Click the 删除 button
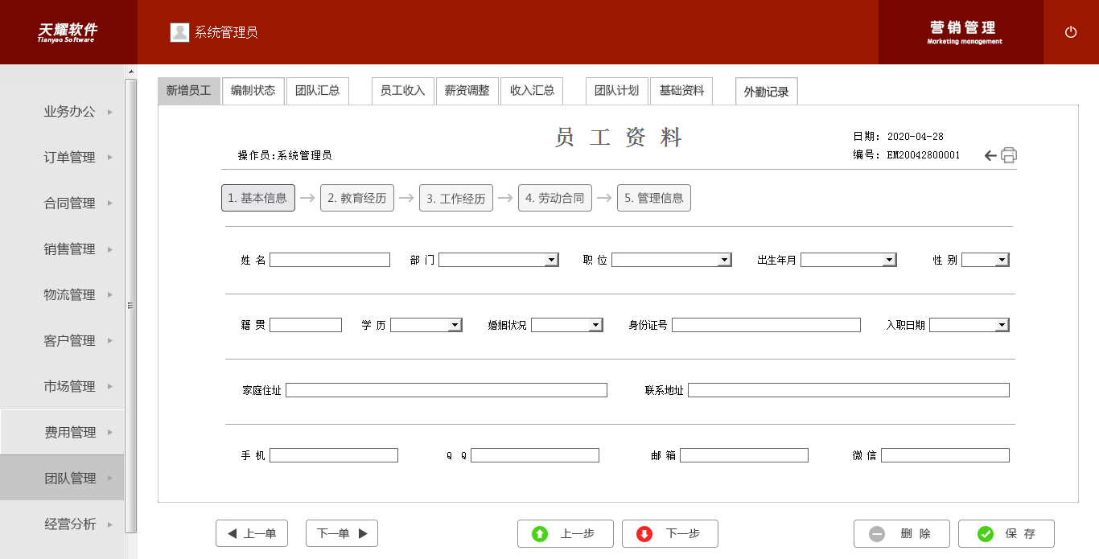Screen dimensions: 1099x559 (902, 533)
